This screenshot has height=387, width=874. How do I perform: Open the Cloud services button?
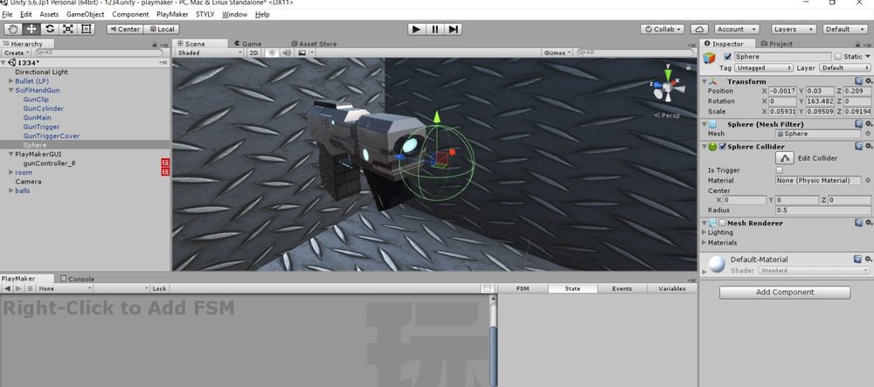tap(699, 29)
